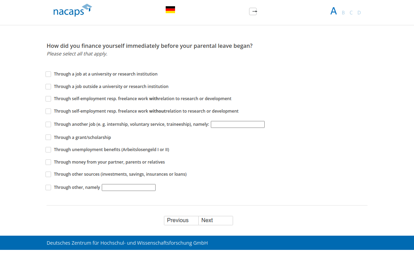Check unemployment benefits (Arbeitslosengeld) option
This screenshot has height=253, width=414.
pyautogui.click(x=48, y=150)
